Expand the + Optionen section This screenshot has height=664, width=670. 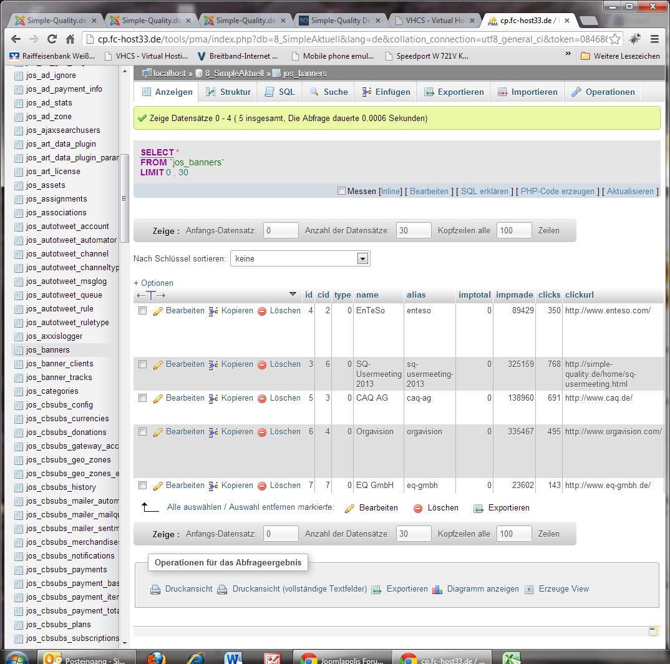153,283
